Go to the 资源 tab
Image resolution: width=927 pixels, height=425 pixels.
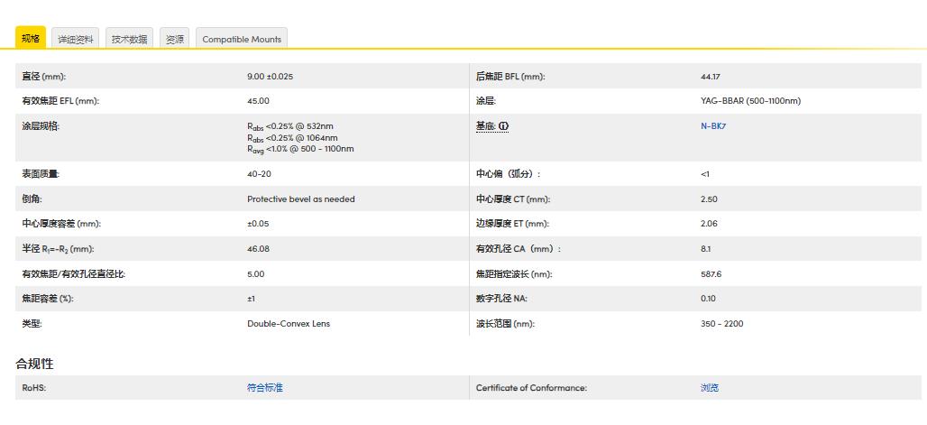[x=175, y=39]
